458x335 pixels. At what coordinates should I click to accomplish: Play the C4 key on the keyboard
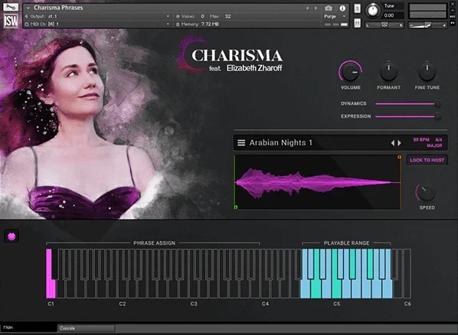[265, 290]
